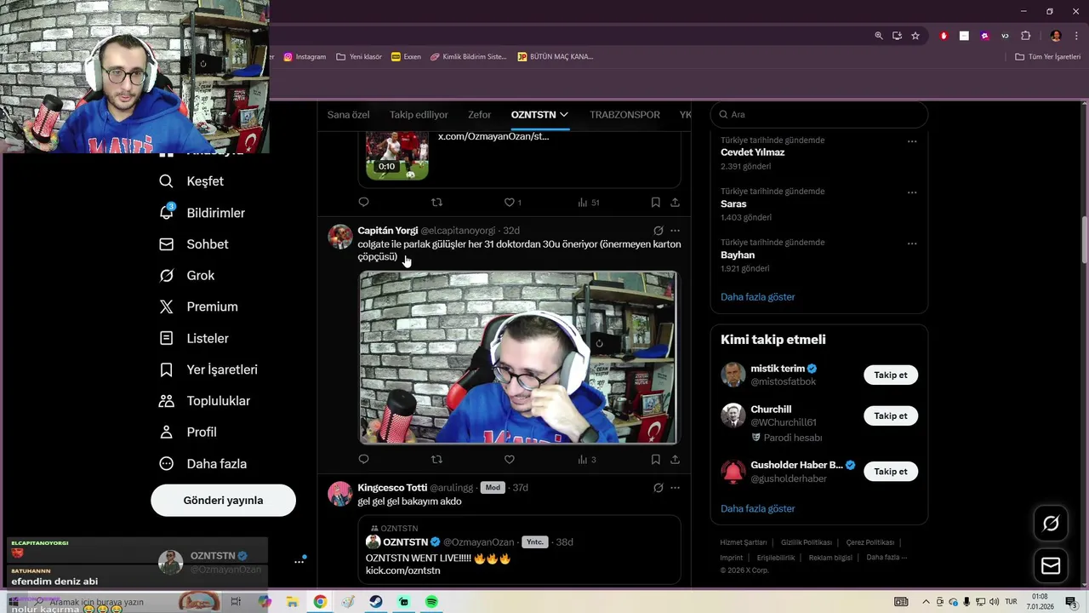Open more options for Cevdet Yılmaz trend

912,141
